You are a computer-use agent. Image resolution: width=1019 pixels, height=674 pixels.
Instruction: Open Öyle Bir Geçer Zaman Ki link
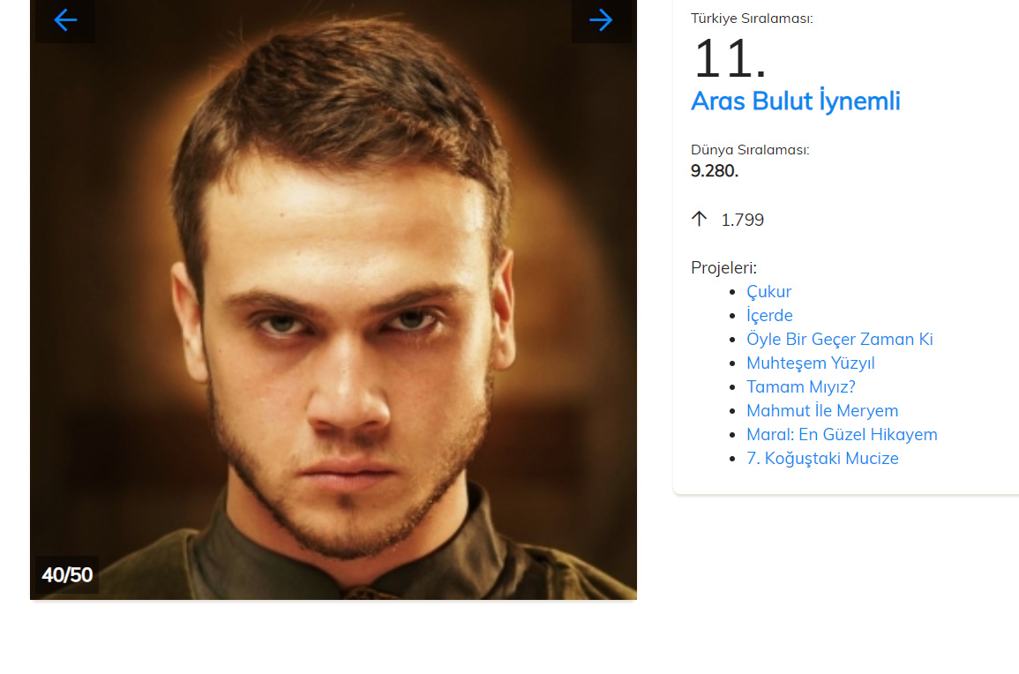(839, 340)
